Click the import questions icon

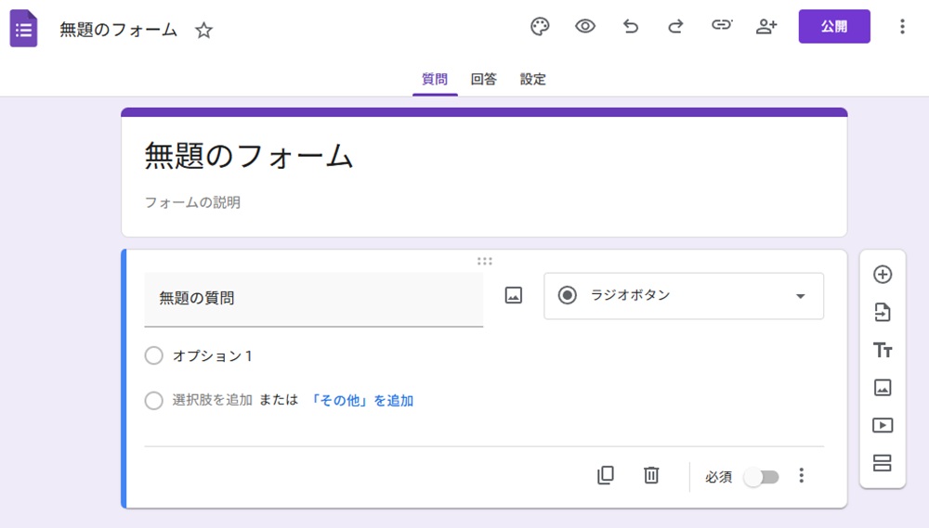[x=883, y=313]
